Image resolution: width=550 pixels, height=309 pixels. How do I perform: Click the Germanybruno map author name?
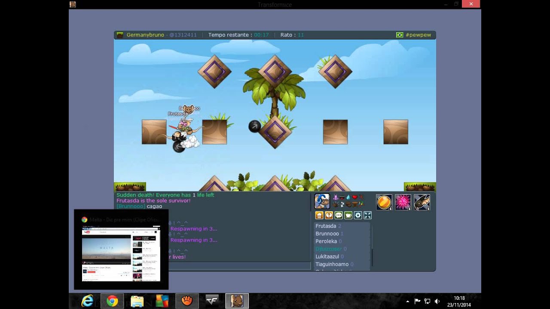(145, 35)
